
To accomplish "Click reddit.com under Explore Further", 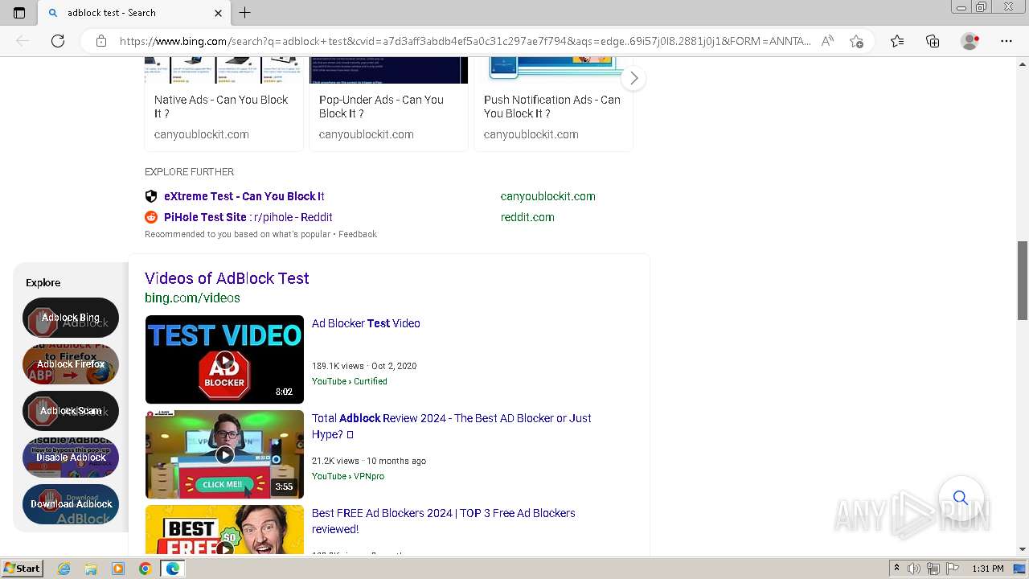I will (x=527, y=217).
